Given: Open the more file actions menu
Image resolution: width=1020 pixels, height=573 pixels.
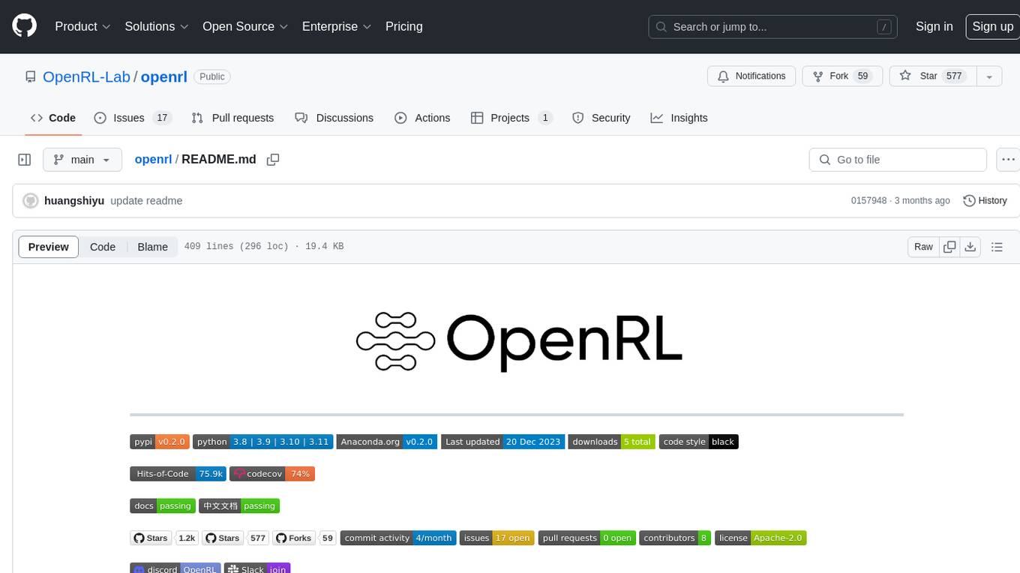Looking at the screenshot, I should (1008, 160).
